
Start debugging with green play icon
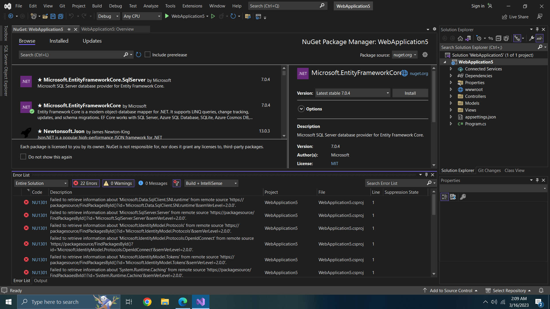[x=167, y=16]
